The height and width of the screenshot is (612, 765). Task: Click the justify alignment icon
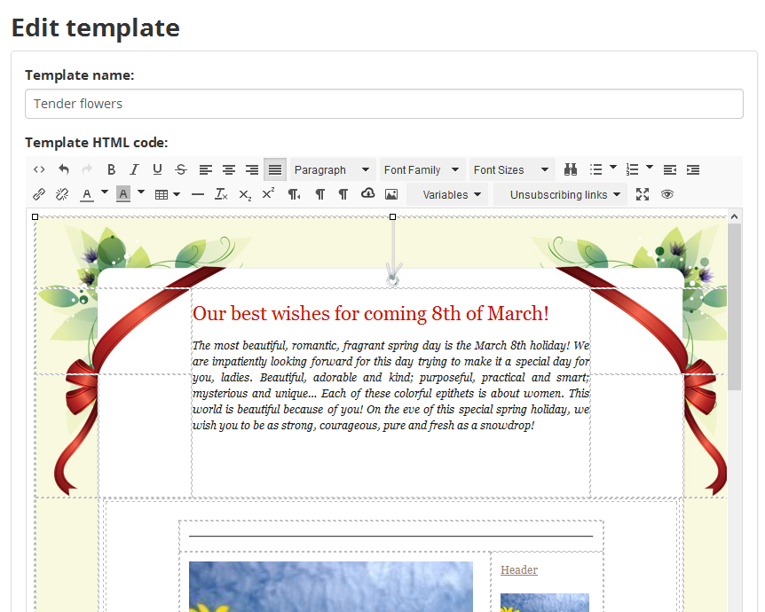click(x=275, y=169)
